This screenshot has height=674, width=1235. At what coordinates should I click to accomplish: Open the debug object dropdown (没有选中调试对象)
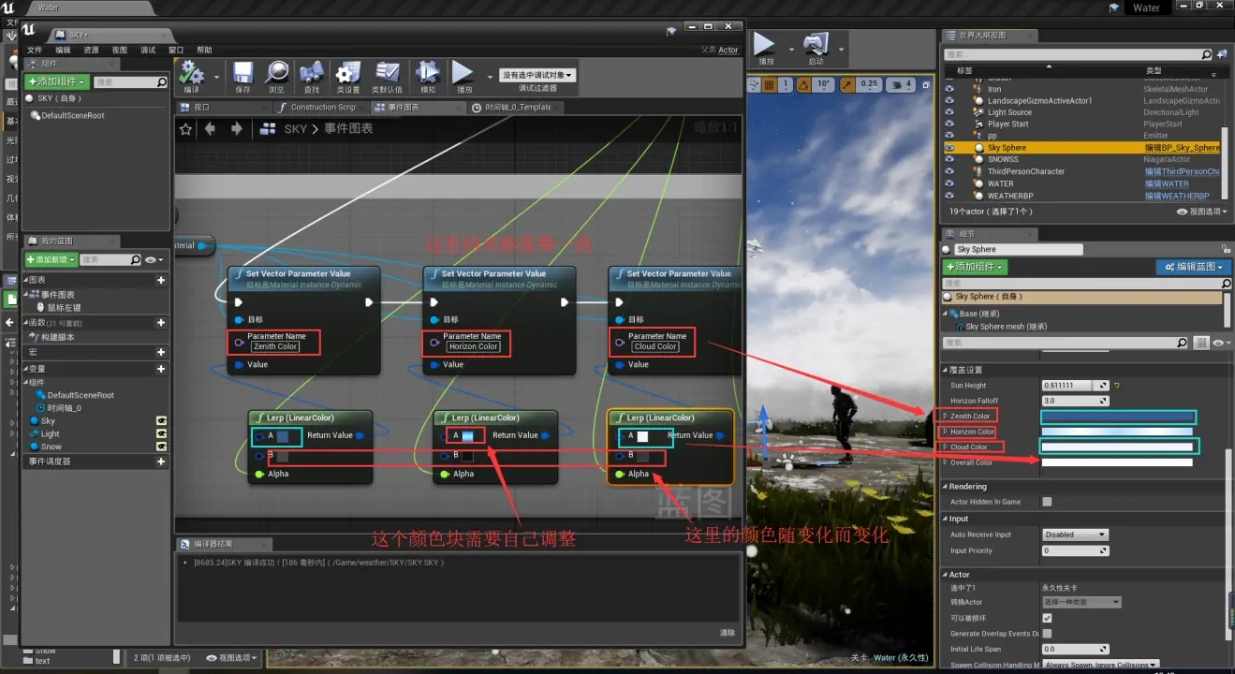(x=537, y=75)
